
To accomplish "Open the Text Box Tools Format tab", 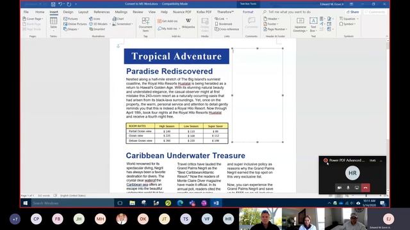I will point(248,12).
